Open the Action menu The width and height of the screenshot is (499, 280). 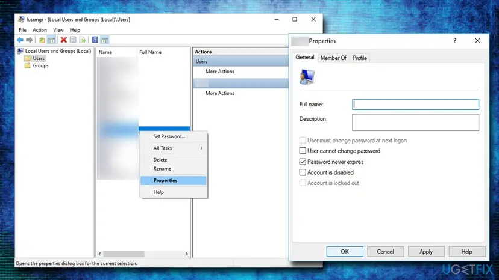39,30
